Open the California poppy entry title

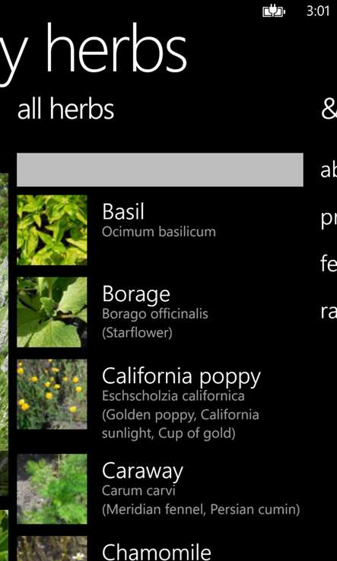click(x=182, y=377)
